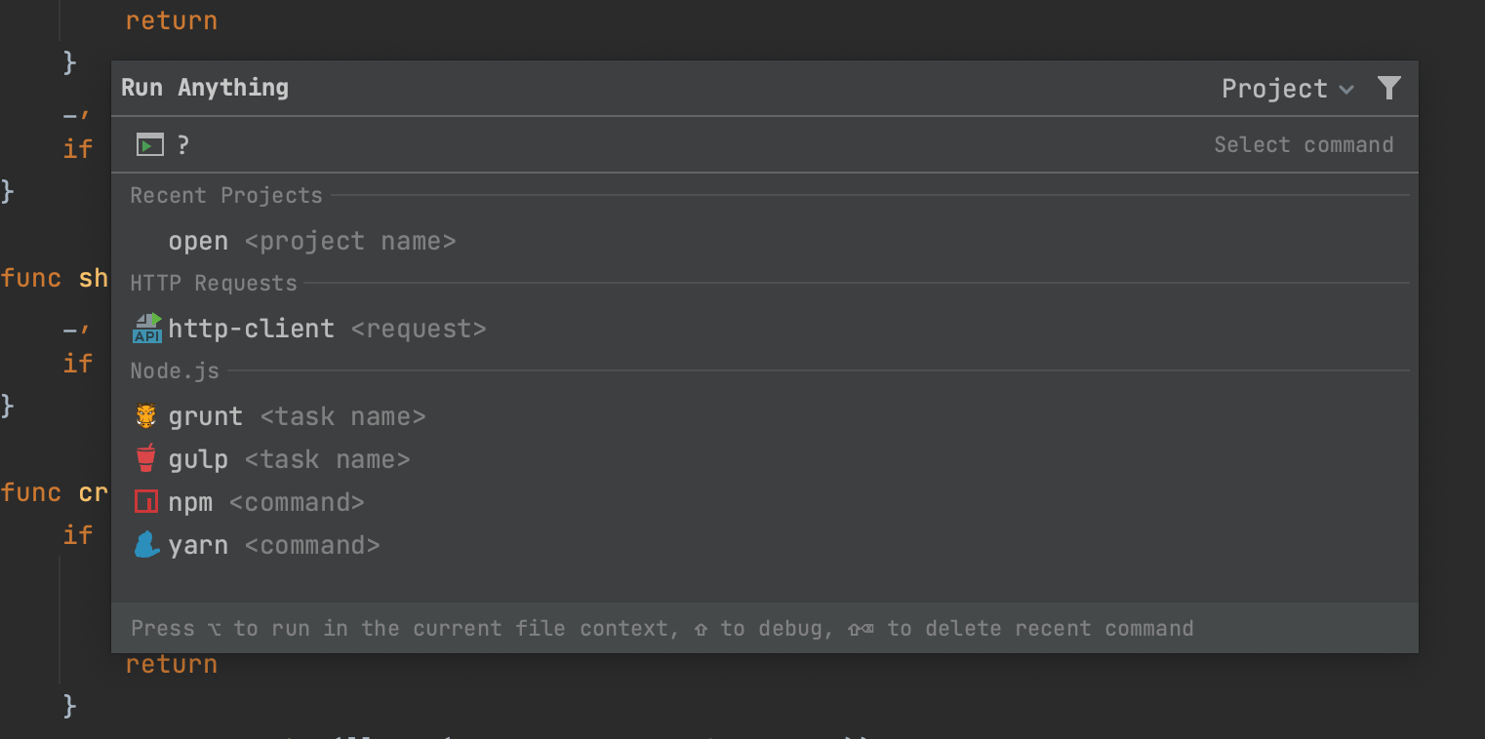Viewport: 1485px width, 739px height.
Task: Click the run console icon beside the question mark
Action: tap(149, 145)
